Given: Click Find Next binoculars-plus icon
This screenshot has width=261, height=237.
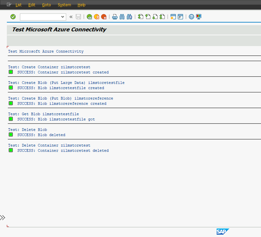Looking at the screenshot, I should [x=129, y=17].
